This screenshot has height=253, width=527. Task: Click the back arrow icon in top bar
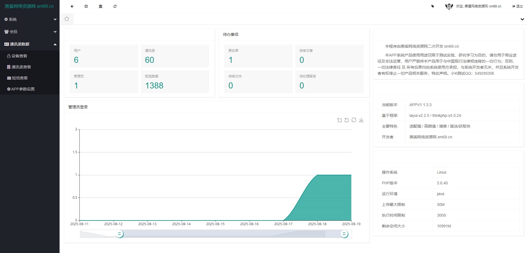tap(72, 6)
